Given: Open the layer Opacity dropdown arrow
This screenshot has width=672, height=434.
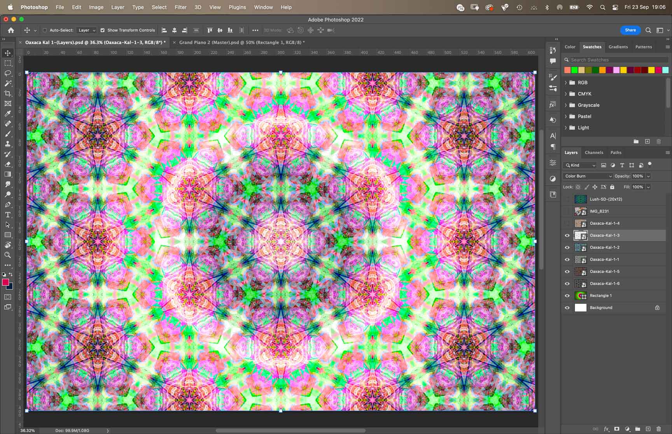Looking at the screenshot, I should (648, 176).
